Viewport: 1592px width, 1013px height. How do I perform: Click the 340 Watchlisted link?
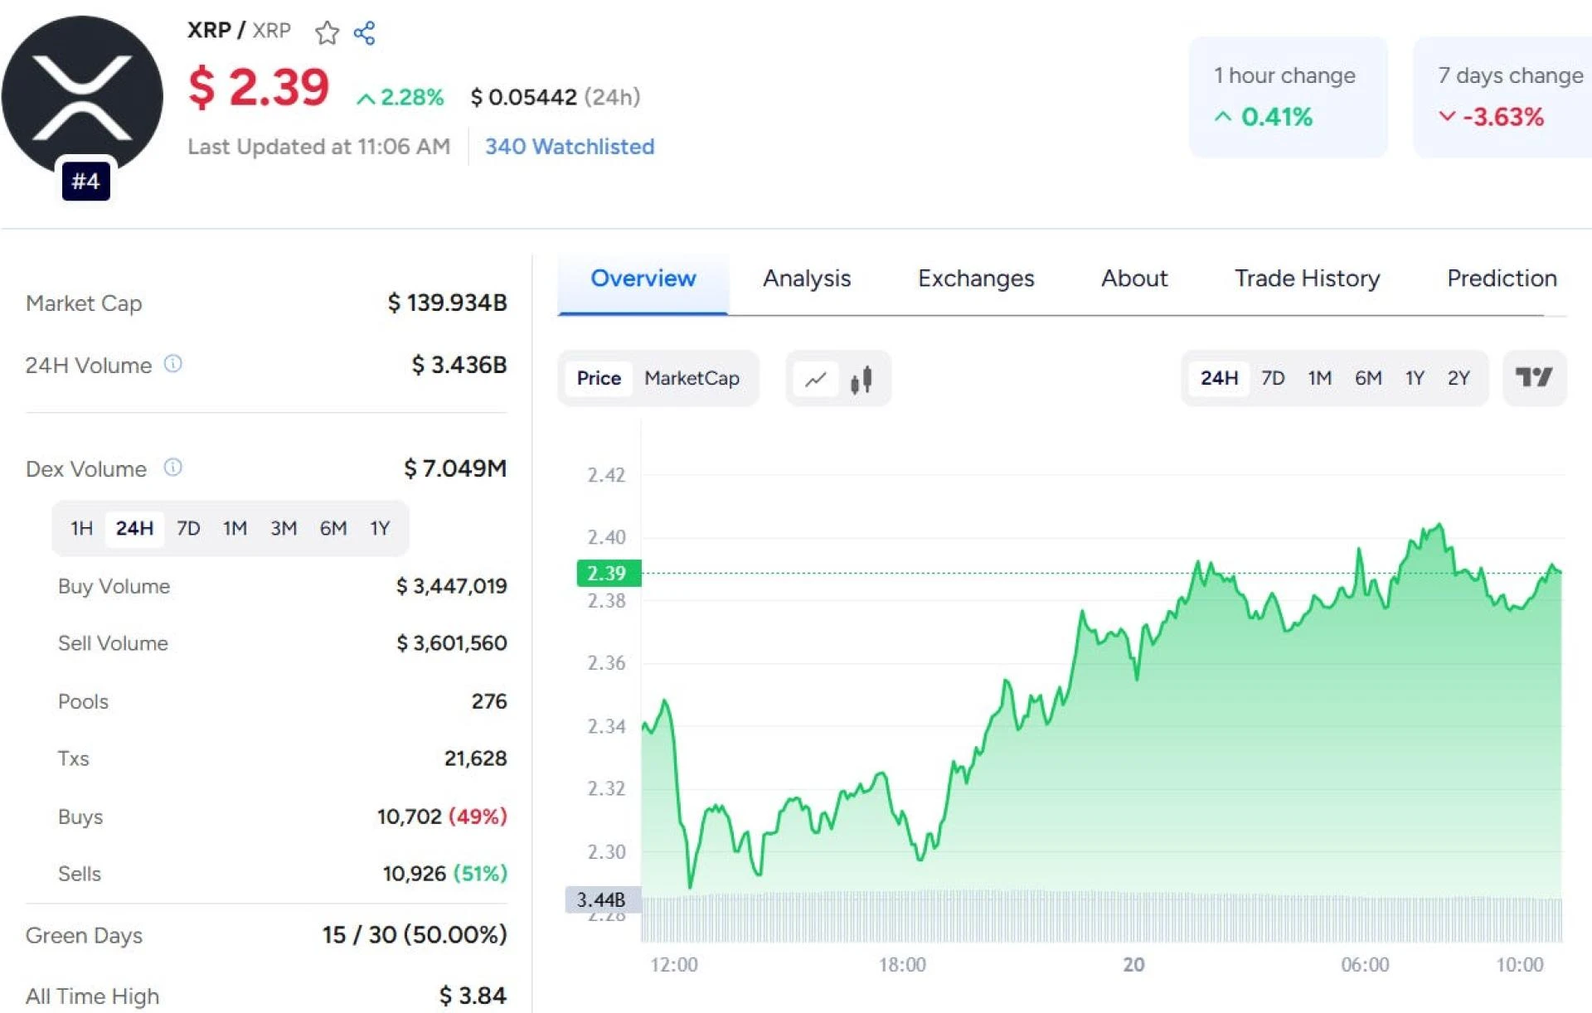[570, 147]
